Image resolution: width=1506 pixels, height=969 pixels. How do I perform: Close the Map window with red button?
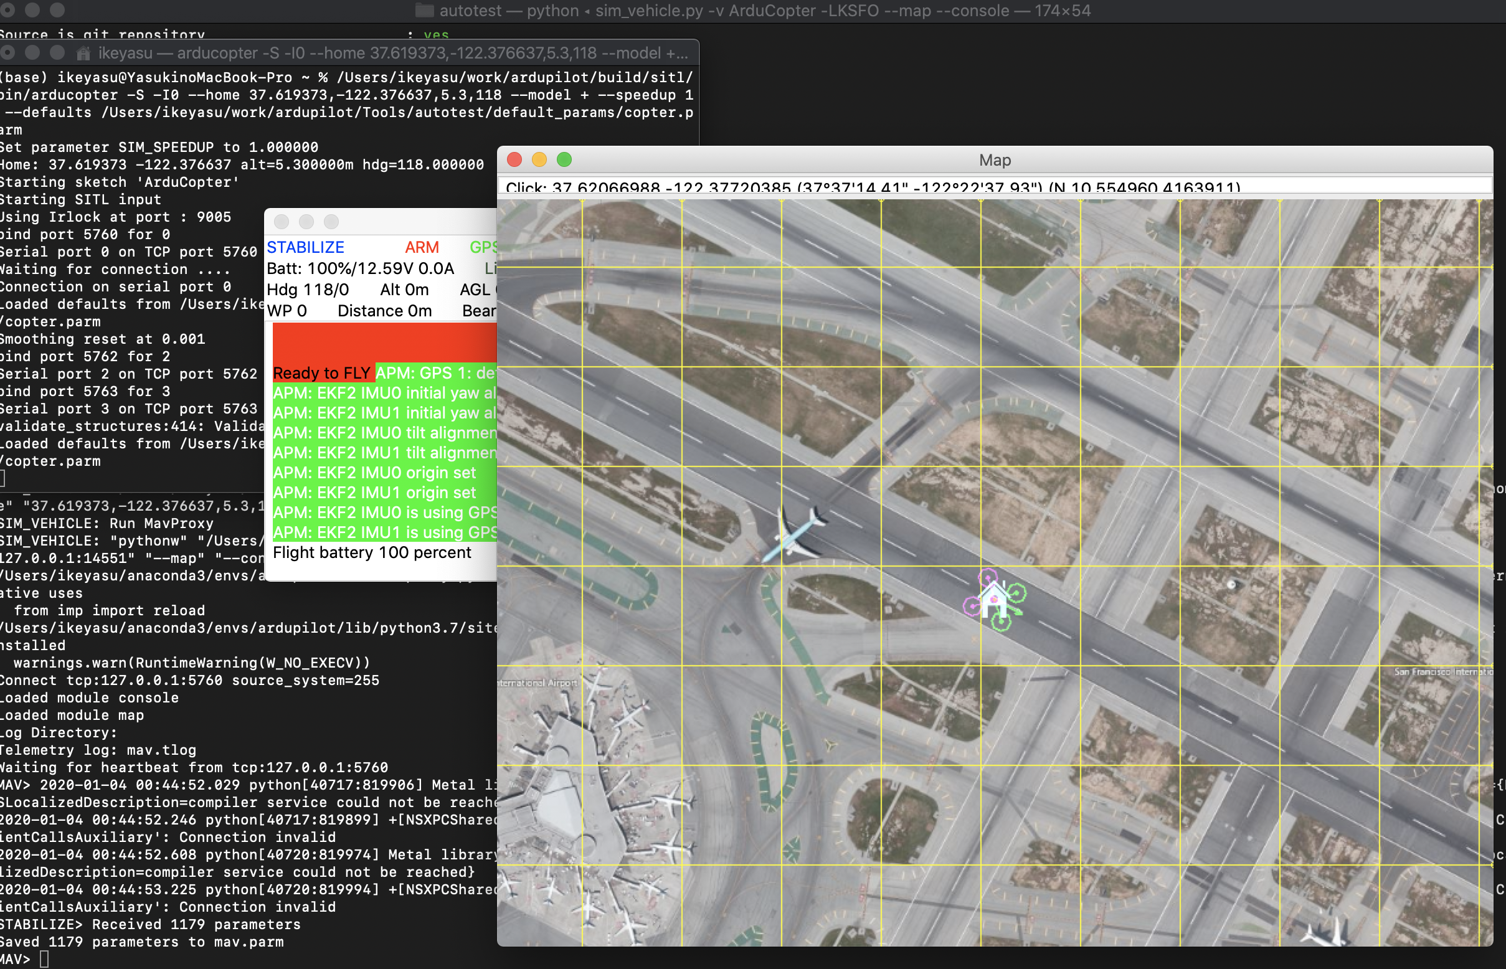click(x=514, y=160)
